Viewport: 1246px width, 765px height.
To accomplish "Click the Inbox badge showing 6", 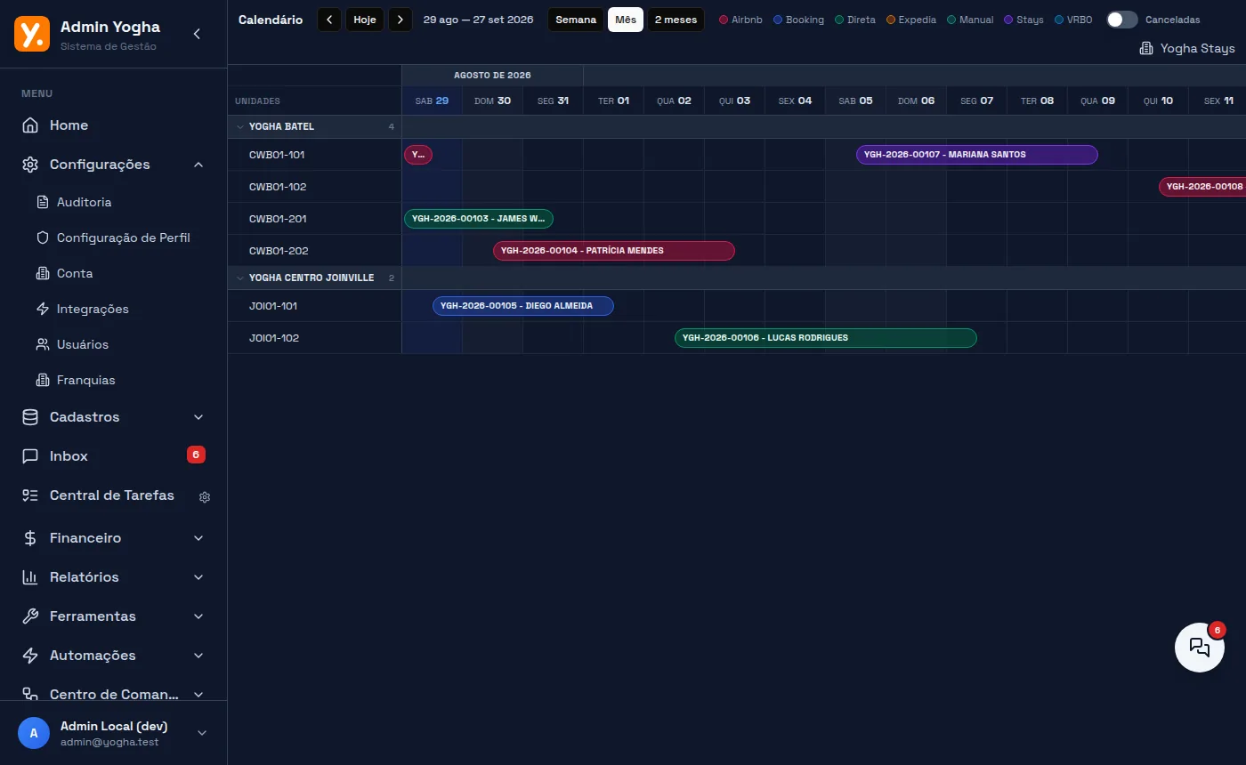I will (196, 455).
